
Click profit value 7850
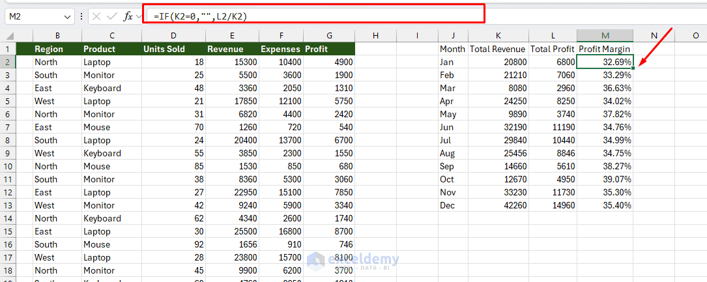tap(329, 192)
